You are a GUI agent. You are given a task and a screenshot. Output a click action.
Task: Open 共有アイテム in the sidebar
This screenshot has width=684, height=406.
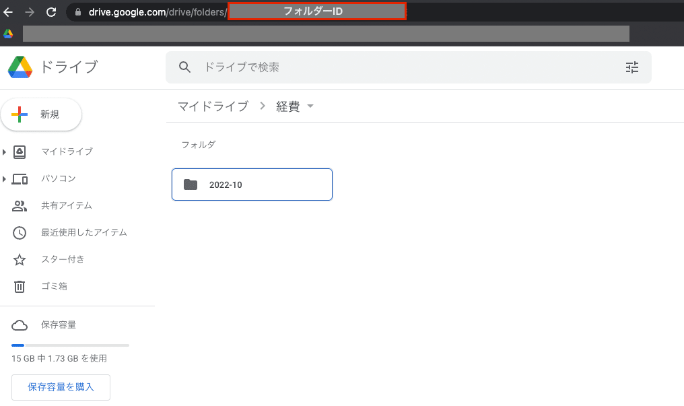pyautogui.click(x=66, y=205)
